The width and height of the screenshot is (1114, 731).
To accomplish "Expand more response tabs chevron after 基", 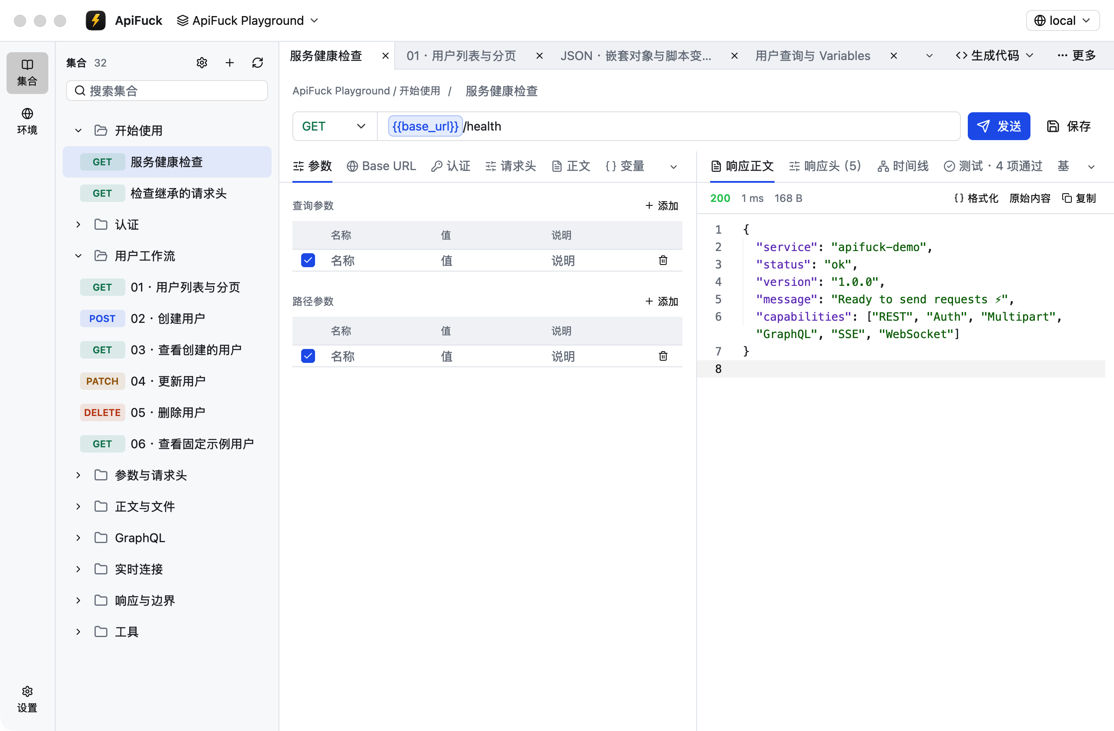I will (x=1091, y=167).
